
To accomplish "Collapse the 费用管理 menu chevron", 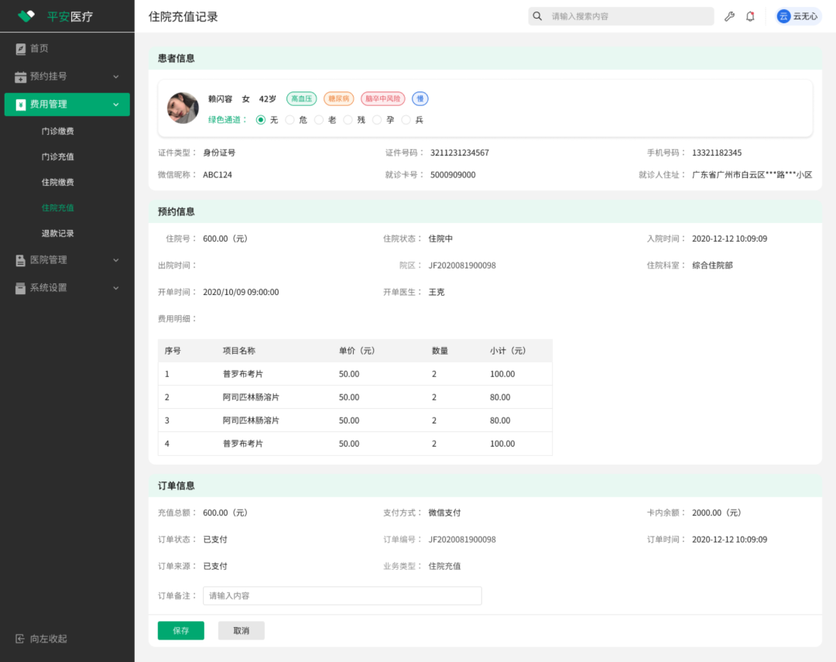I will pyautogui.click(x=116, y=105).
